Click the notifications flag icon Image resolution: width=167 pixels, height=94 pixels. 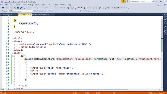(123, 1)
